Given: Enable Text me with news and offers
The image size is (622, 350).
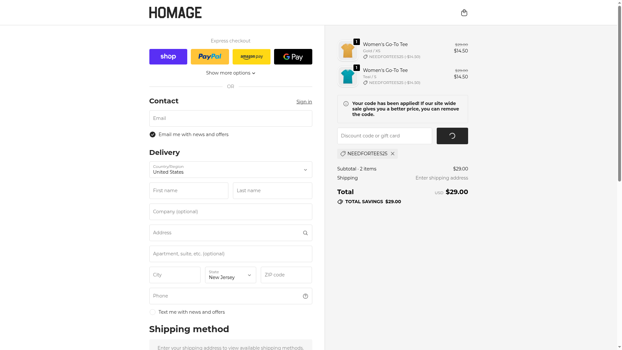Looking at the screenshot, I should 153,312.
